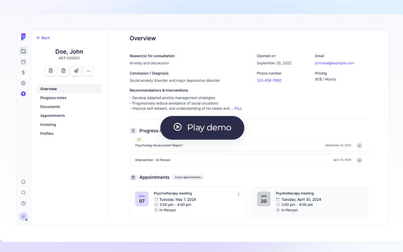Open the settings gear sidebar icon
The height and width of the screenshot is (252, 403).
click(x=23, y=83)
